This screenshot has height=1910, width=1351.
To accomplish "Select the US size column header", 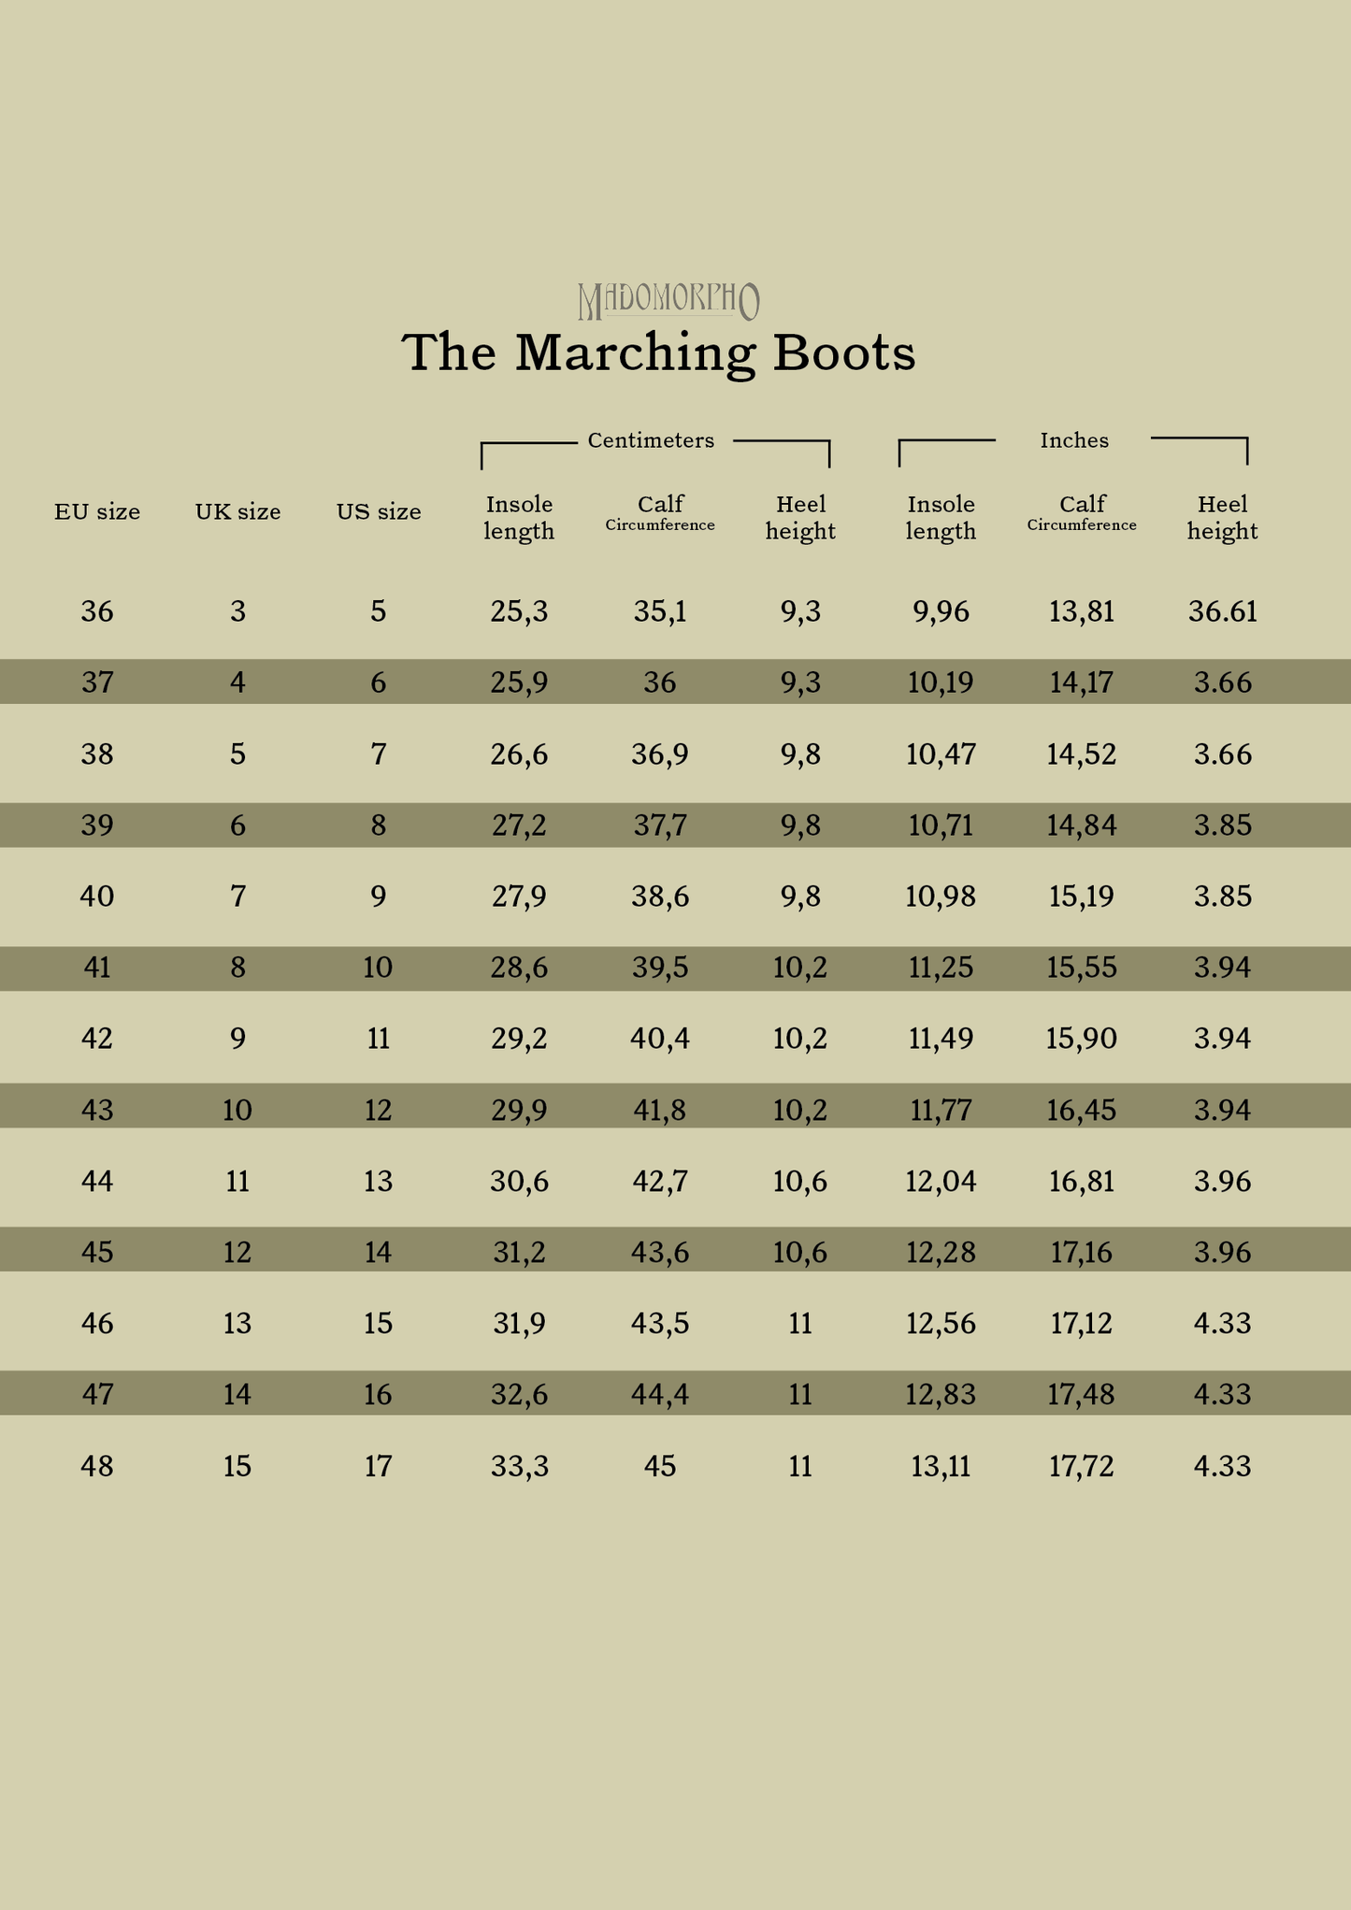I will pos(379,511).
